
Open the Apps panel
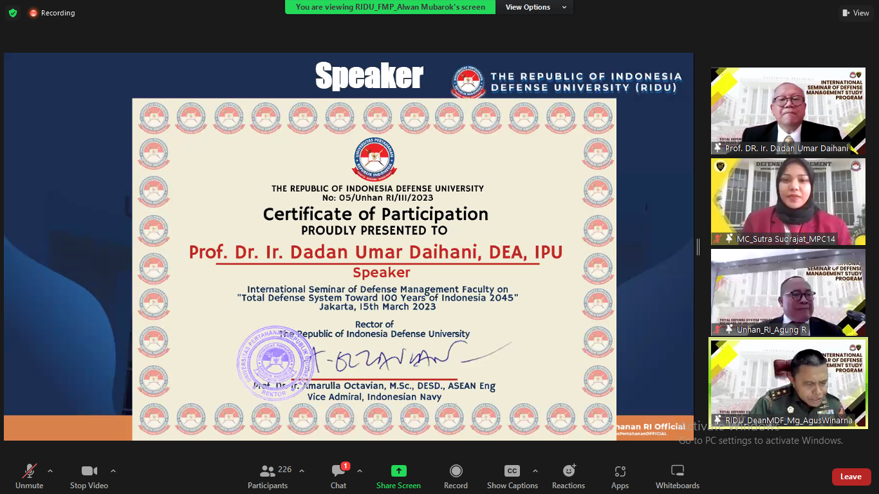620,477
